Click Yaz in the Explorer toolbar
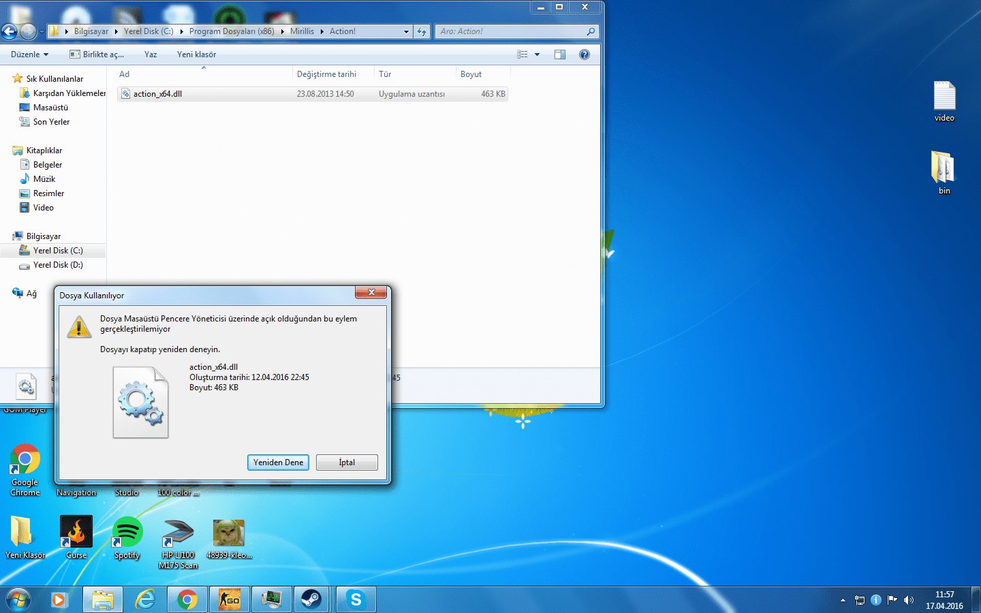The width and height of the screenshot is (981, 613). coord(151,54)
